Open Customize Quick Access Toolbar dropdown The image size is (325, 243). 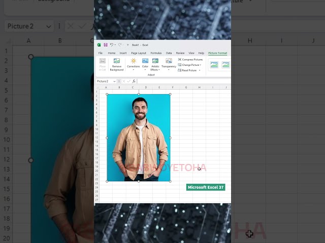[127, 45]
